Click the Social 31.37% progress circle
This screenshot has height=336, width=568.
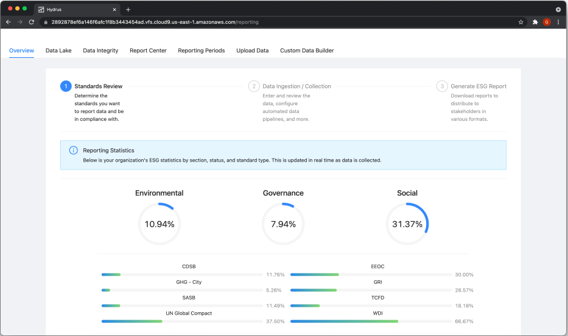click(x=407, y=224)
